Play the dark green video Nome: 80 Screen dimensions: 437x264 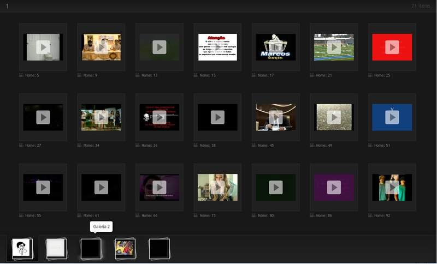[x=276, y=188]
